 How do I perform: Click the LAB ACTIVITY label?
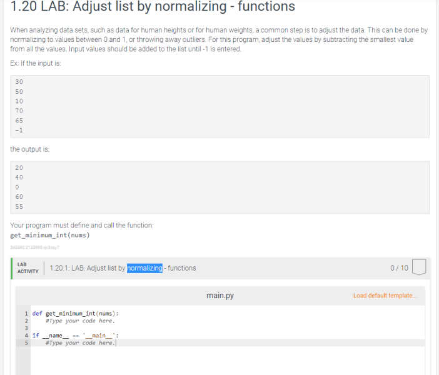click(x=28, y=268)
